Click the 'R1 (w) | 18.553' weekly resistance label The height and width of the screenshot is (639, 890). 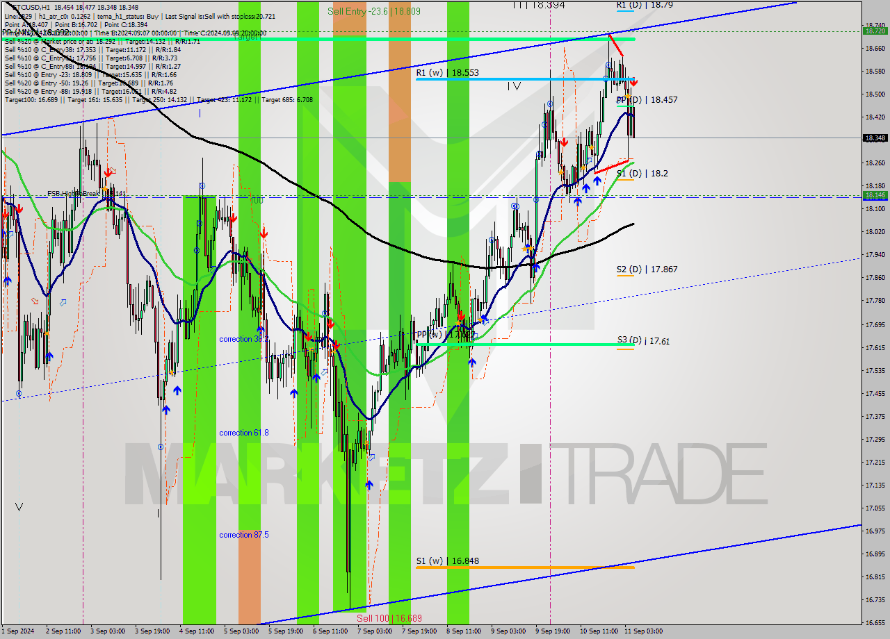pyautogui.click(x=447, y=72)
